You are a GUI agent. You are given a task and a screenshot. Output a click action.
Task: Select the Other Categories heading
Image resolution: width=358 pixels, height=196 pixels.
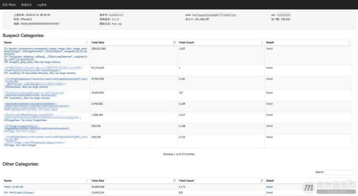point(21,164)
